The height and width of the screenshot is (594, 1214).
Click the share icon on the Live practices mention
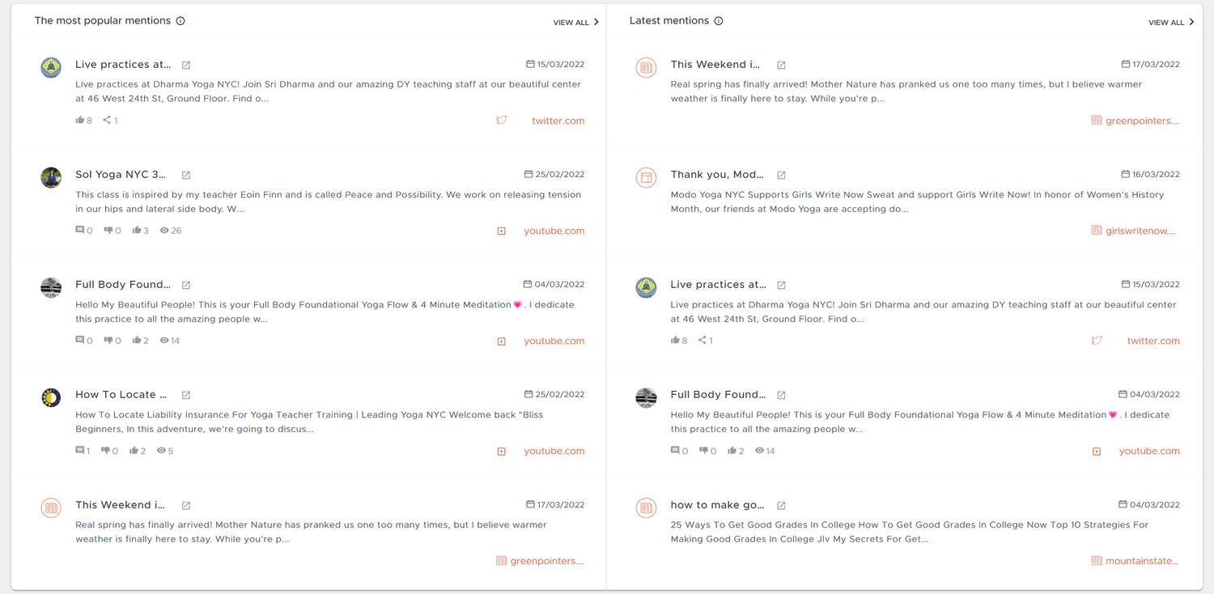tap(107, 119)
